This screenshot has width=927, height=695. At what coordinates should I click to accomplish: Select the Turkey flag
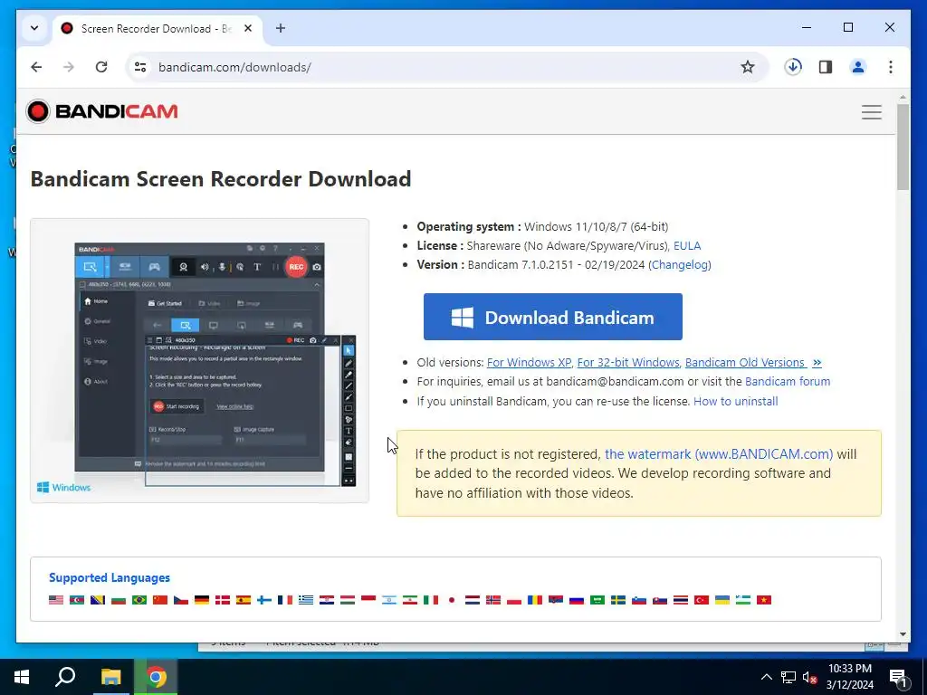tap(702, 600)
